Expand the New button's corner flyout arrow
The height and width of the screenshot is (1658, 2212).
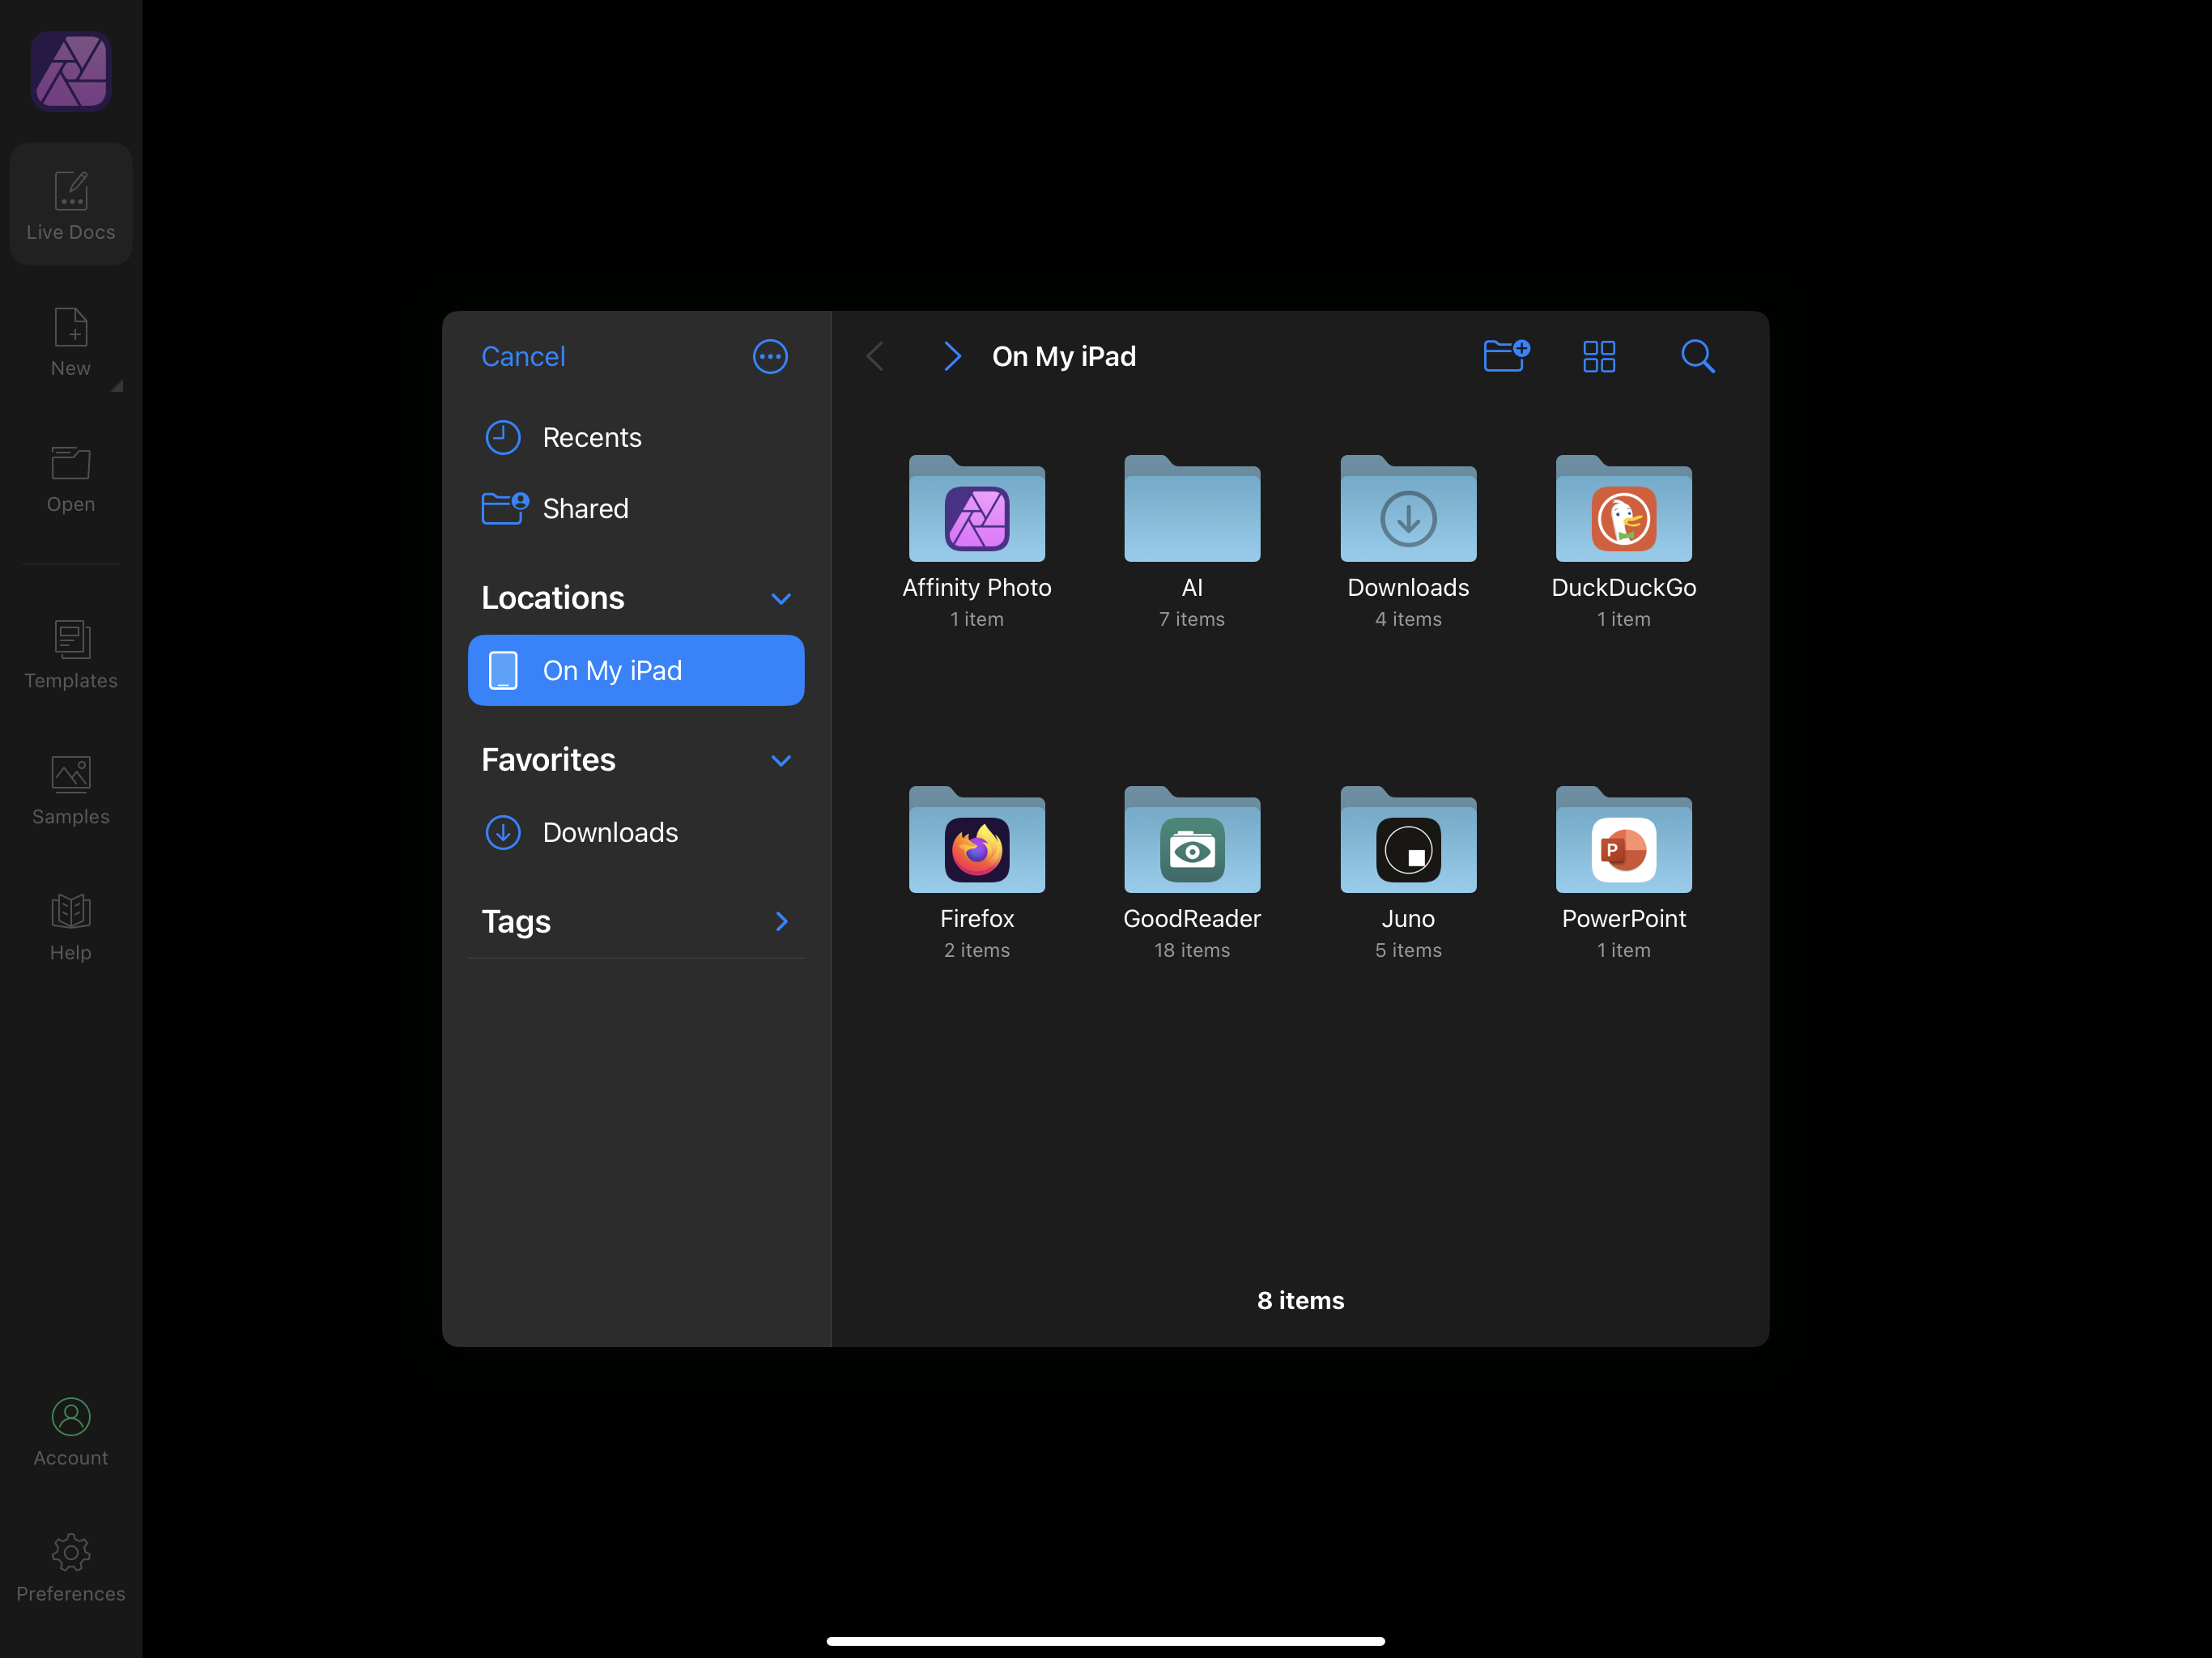pos(117,385)
